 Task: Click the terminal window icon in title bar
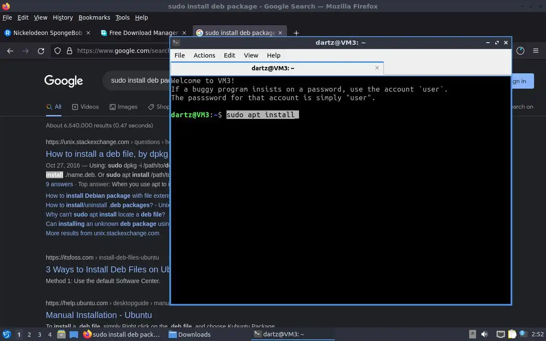coord(176,42)
